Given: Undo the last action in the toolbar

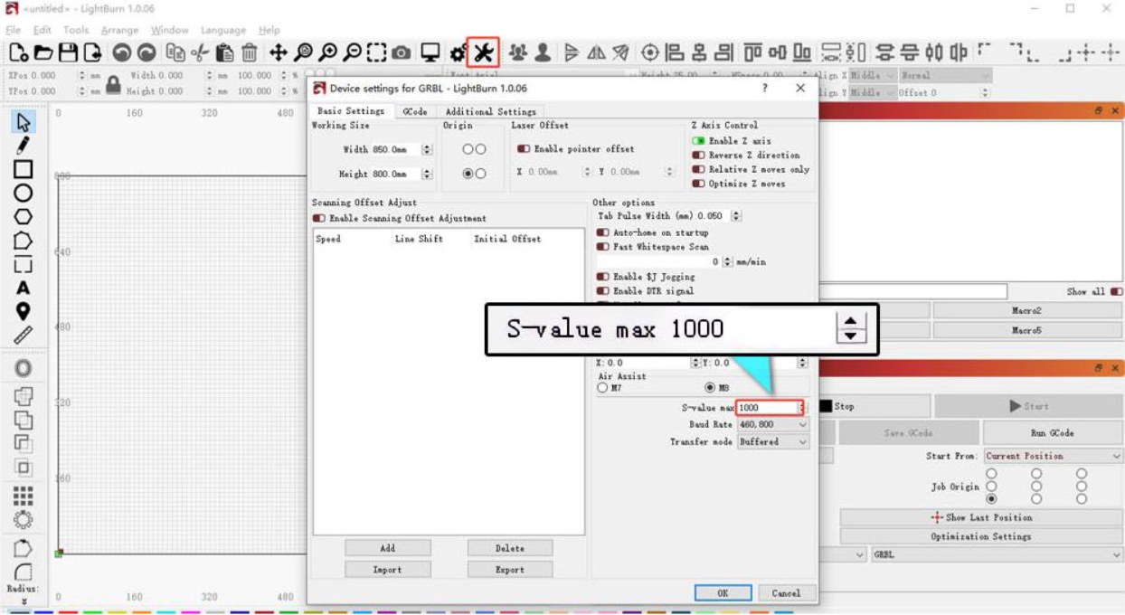Looking at the screenshot, I should (121, 52).
